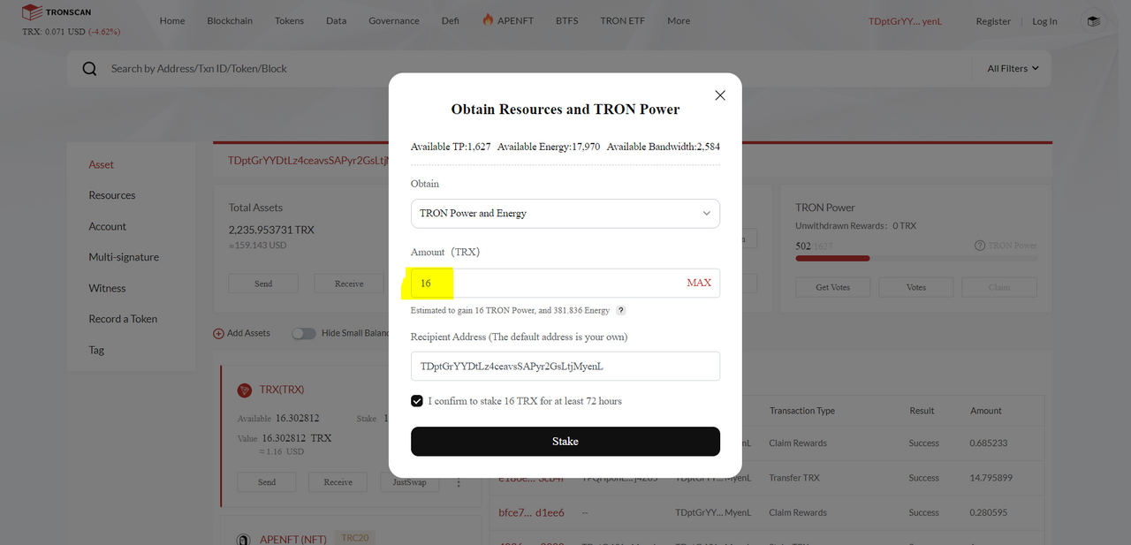Open the Home menu
This screenshot has width=1131, height=545.
(x=172, y=20)
